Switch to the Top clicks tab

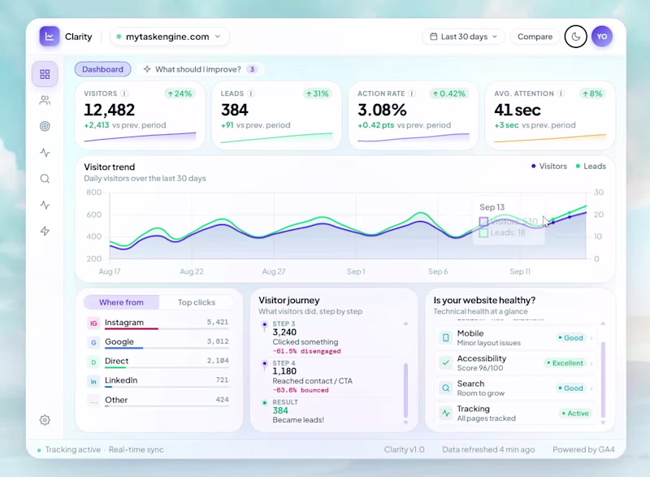(197, 302)
